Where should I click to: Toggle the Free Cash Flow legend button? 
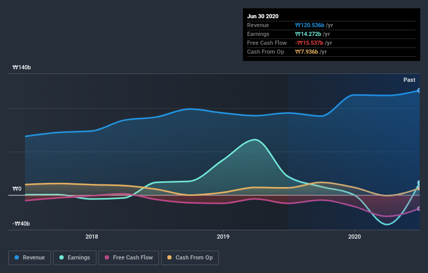tap(129, 258)
